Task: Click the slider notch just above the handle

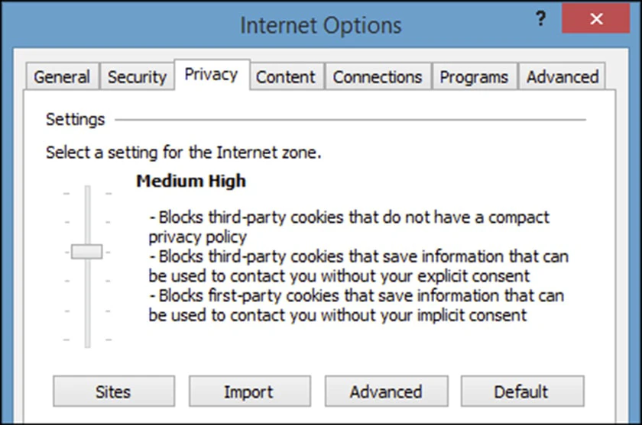Action: click(x=87, y=222)
